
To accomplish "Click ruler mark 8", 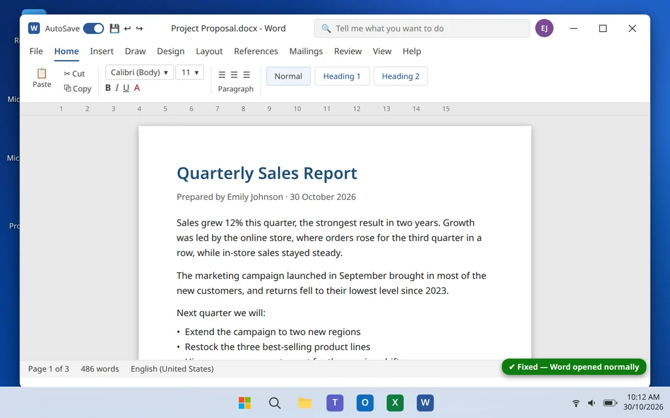I will click(x=243, y=109).
